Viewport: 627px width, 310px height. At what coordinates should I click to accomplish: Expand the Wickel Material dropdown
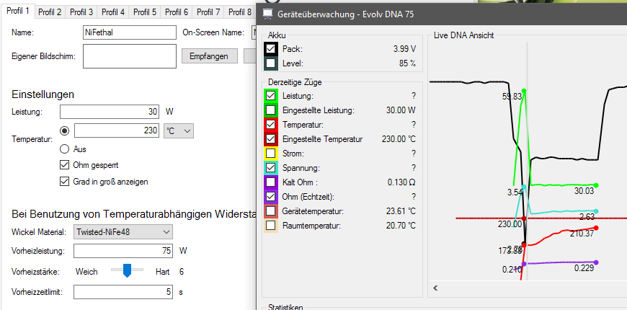point(123,231)
